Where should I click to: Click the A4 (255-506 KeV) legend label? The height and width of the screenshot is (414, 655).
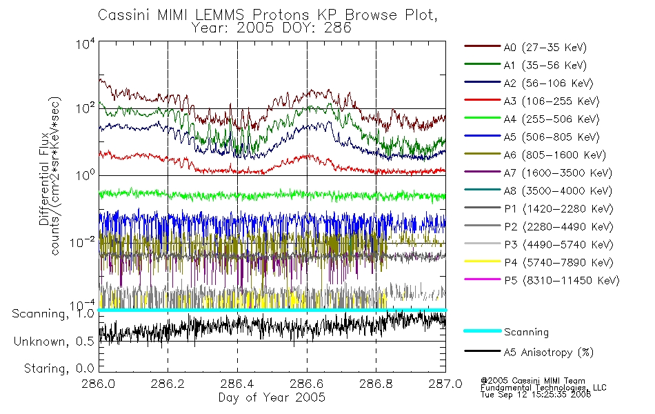tap(552, 119)
